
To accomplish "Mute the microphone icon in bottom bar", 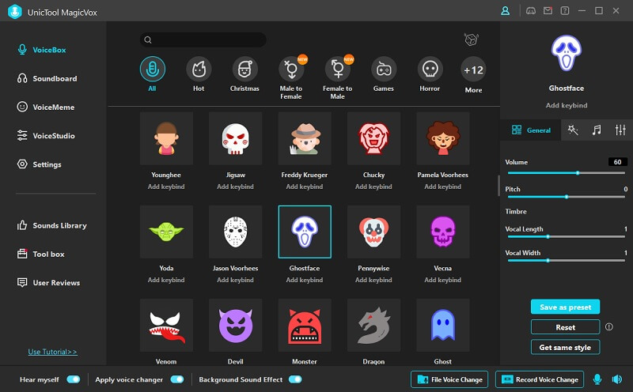I will click(597, 379).
